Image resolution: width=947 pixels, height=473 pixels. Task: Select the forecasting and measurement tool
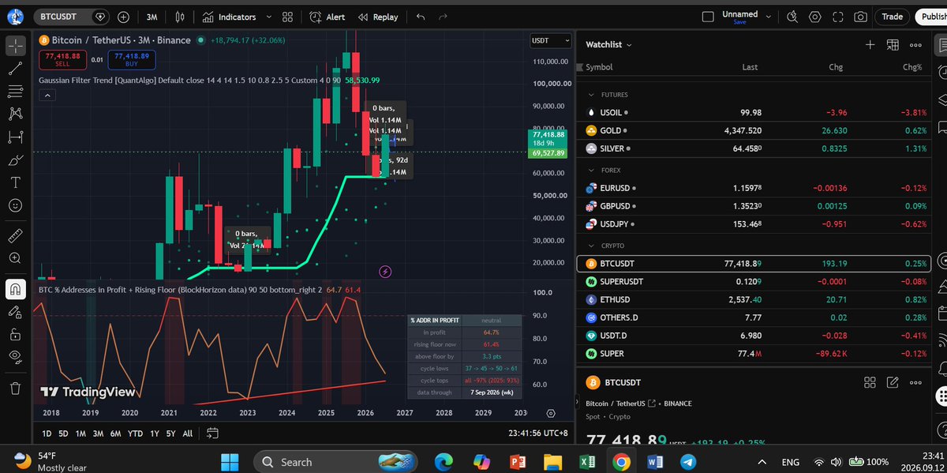point(15,137)
